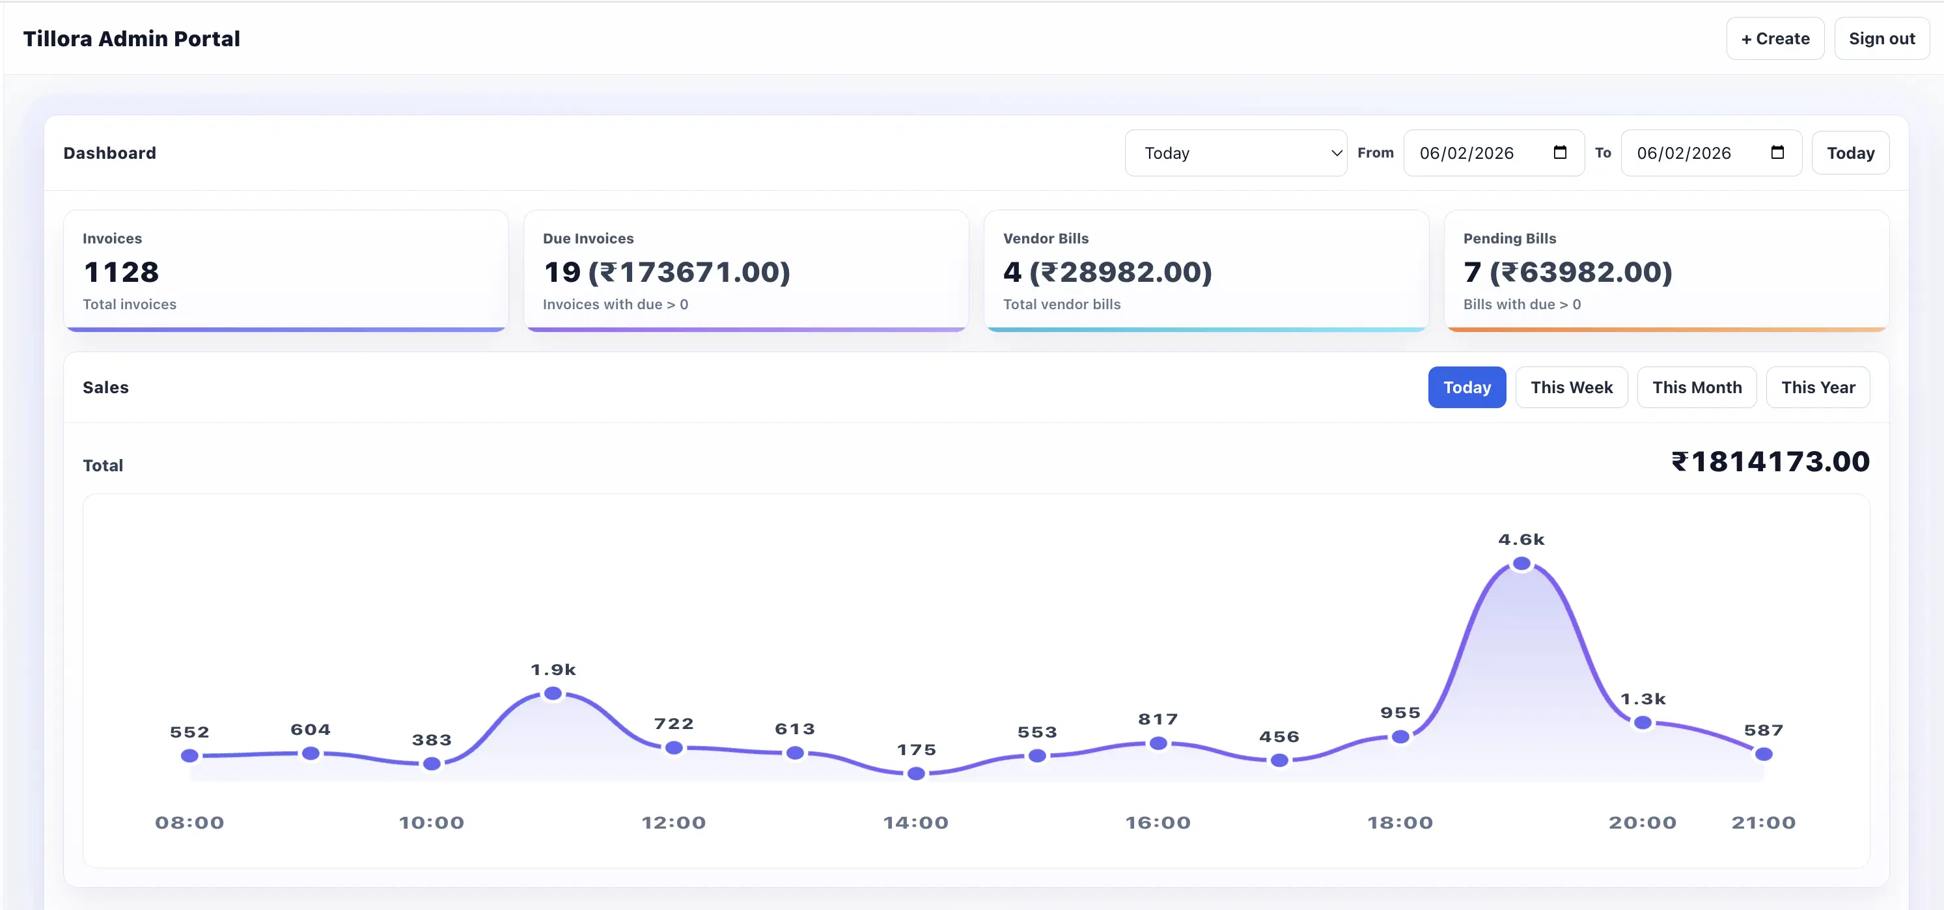The width and height of the screenshot is (1944, 910).
Task: Switch sales view to This Year
Action: pos(1819,387)
